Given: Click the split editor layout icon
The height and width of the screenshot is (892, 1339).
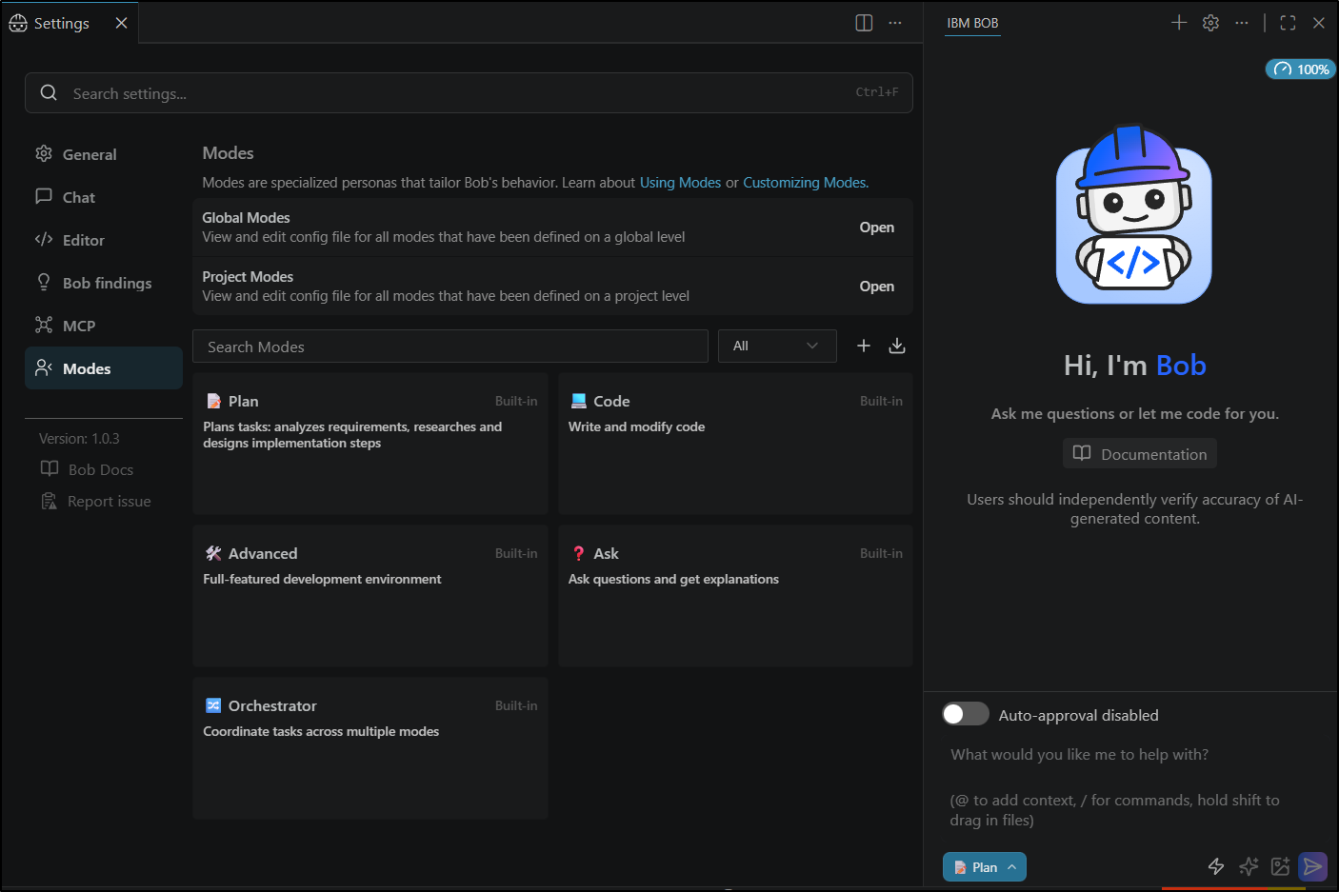Looking at the screenshot, I should (x=864, y=23).
